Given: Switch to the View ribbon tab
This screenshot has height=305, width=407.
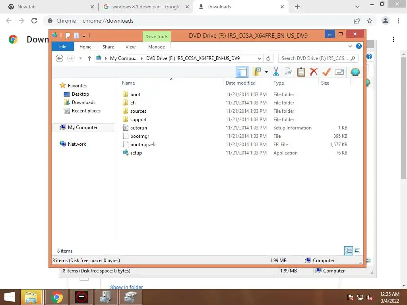Looking at the screenshot, I should pyautogui.click(x=130, y=47).
